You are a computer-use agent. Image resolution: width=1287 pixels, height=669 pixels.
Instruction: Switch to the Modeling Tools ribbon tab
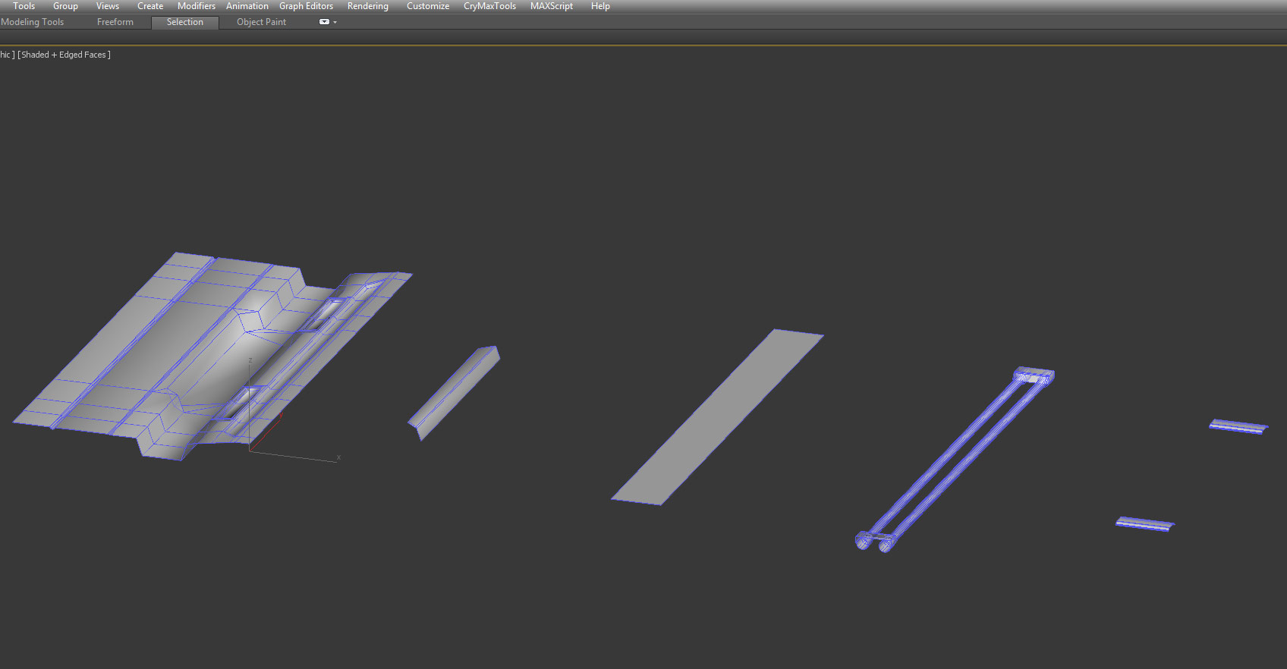pos(33,22)
